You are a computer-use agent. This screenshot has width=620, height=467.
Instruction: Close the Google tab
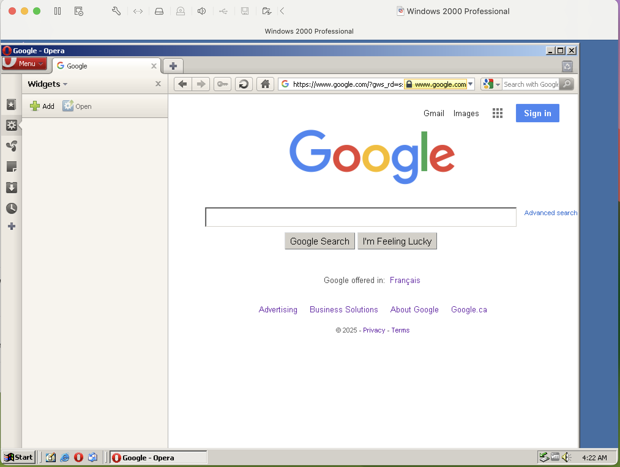click(x=154, y=66)
